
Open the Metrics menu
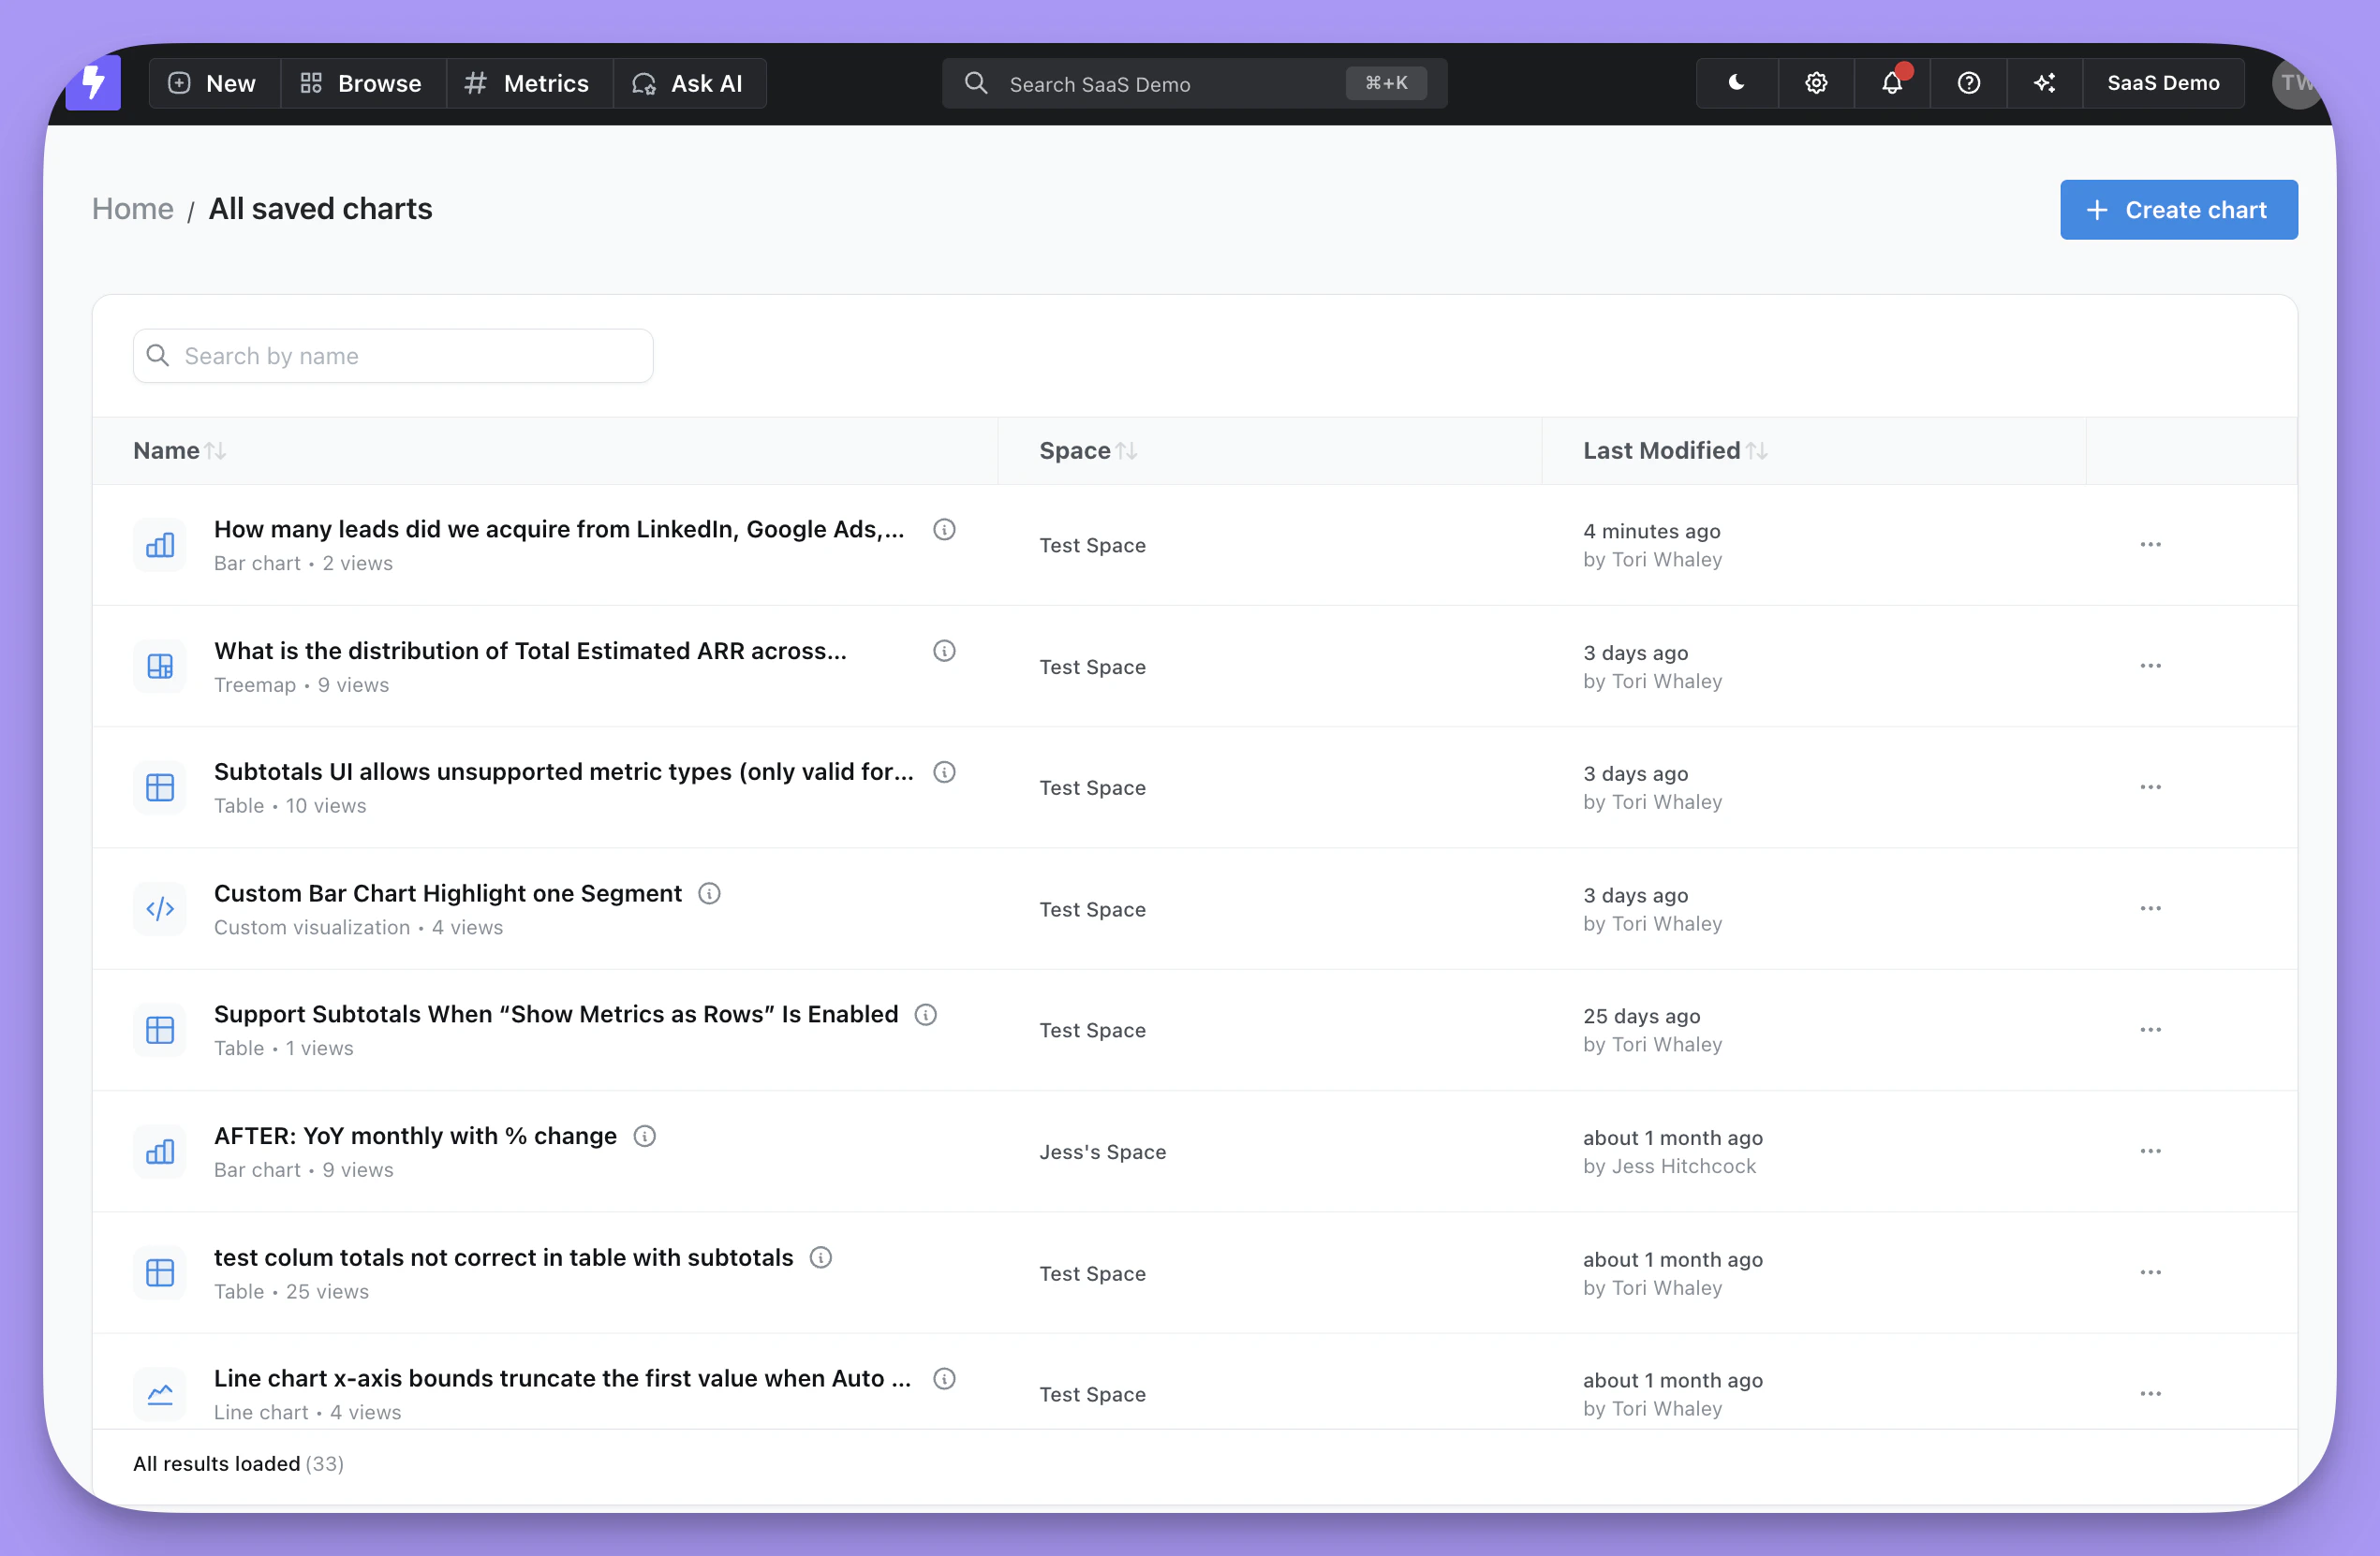coord(528,83)
